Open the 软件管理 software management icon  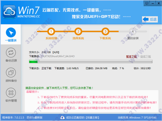tap(11, 93)
